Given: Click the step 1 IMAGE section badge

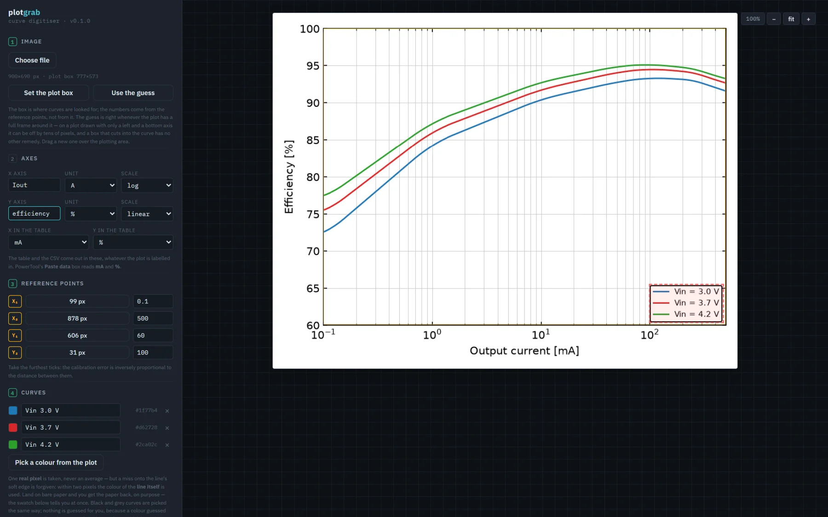Looking at the screenshot, I should tap(12, 42).
